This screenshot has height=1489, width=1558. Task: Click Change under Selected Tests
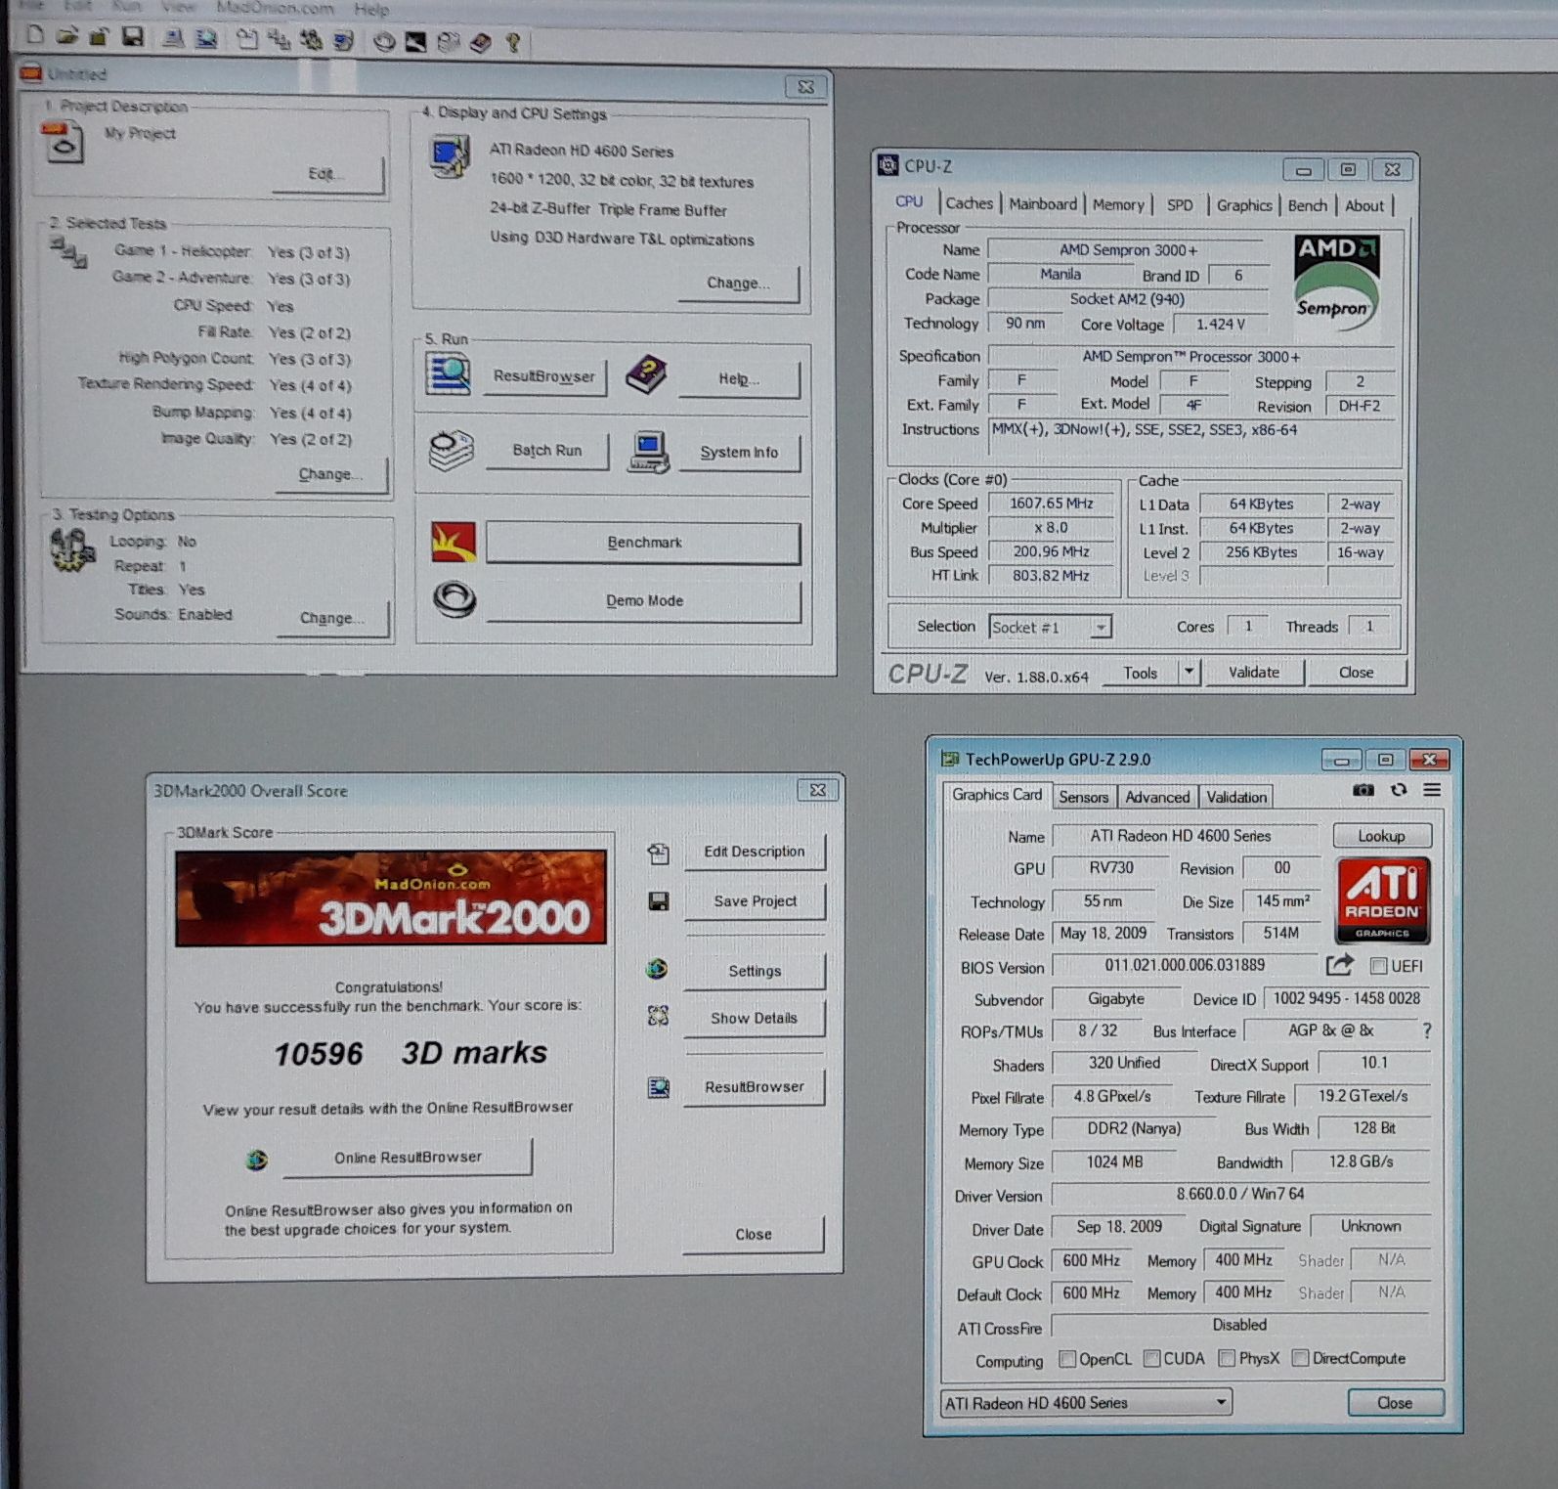point(330,474)
